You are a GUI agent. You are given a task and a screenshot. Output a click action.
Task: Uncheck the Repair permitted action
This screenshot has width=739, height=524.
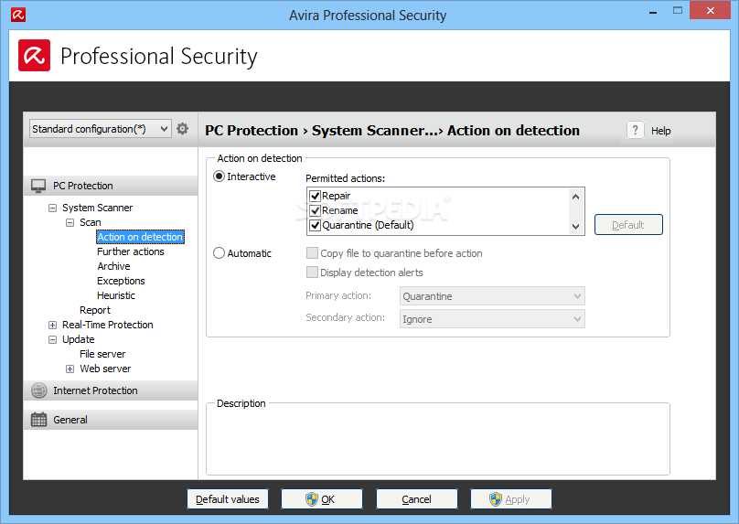coord(315,196)
